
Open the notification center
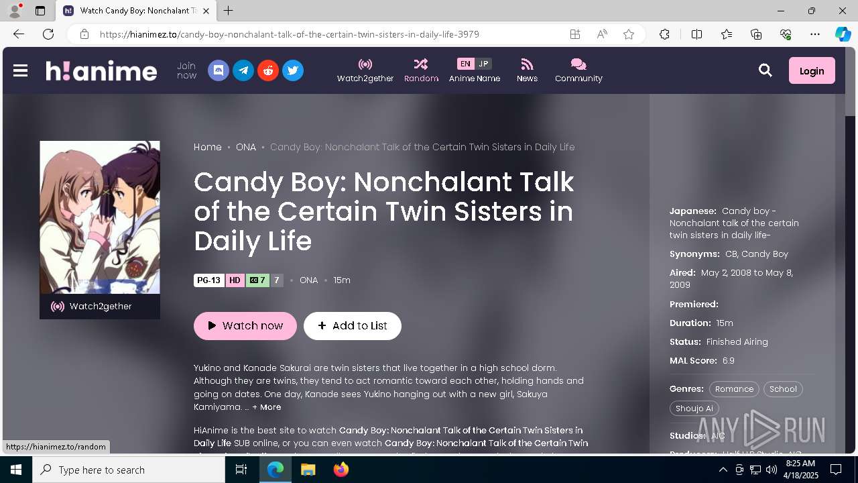point(836,470)
